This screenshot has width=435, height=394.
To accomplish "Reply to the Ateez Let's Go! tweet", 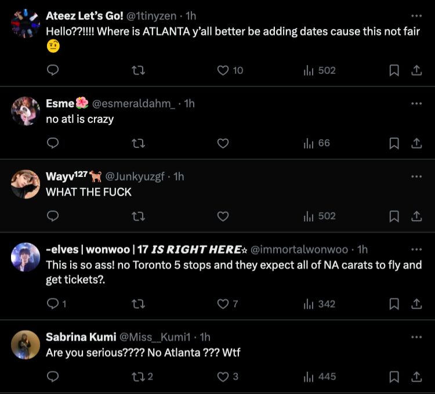I will coord(53,70).
